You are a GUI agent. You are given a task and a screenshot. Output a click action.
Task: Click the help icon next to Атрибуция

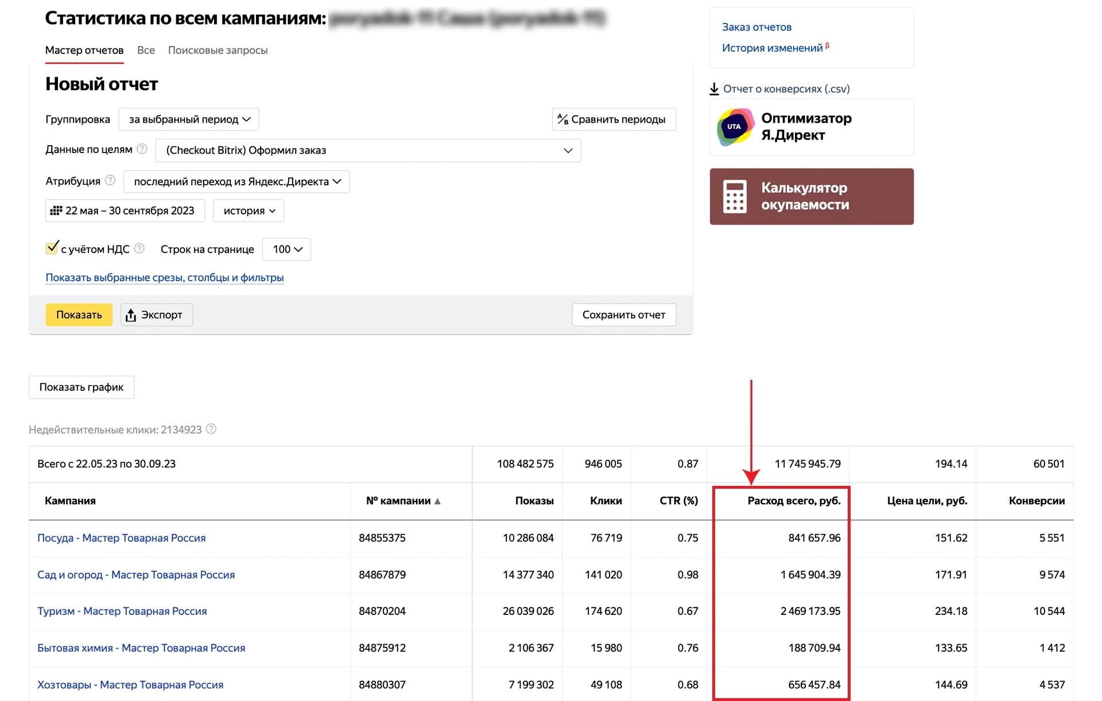click(110, 181)
